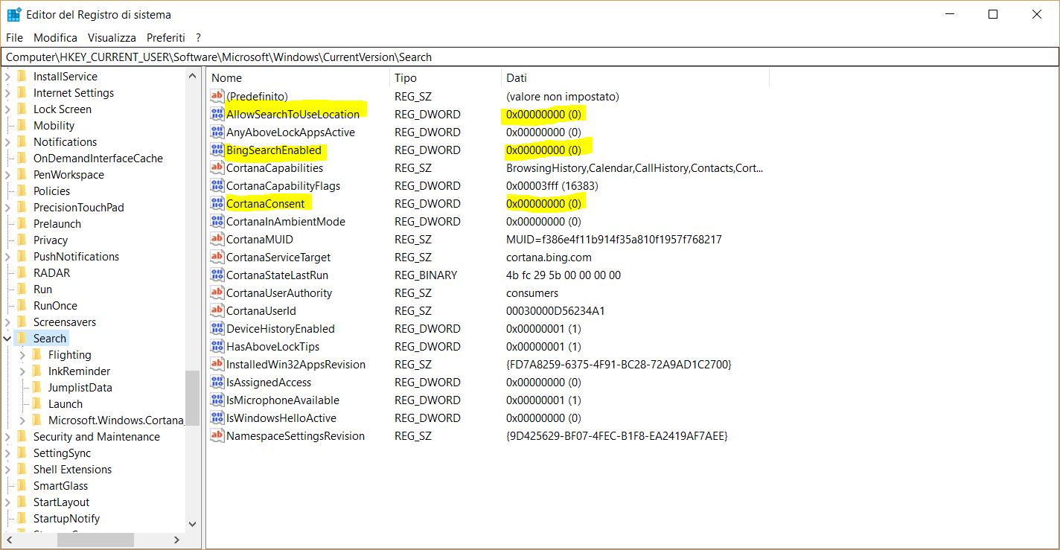Click the DWORD icon of CortanaConsent
This screenshot has width=1060, height=550.
(x=217, y=203)
